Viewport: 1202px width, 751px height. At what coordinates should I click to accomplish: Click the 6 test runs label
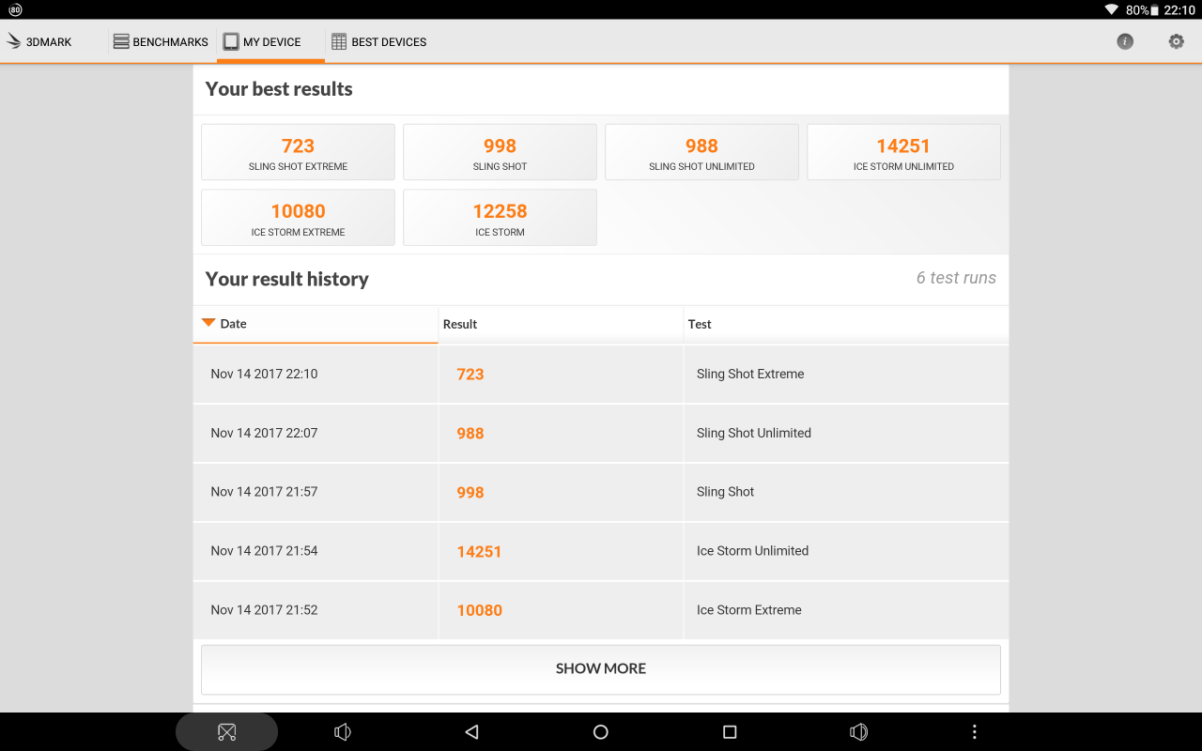[x=956, y=278]
